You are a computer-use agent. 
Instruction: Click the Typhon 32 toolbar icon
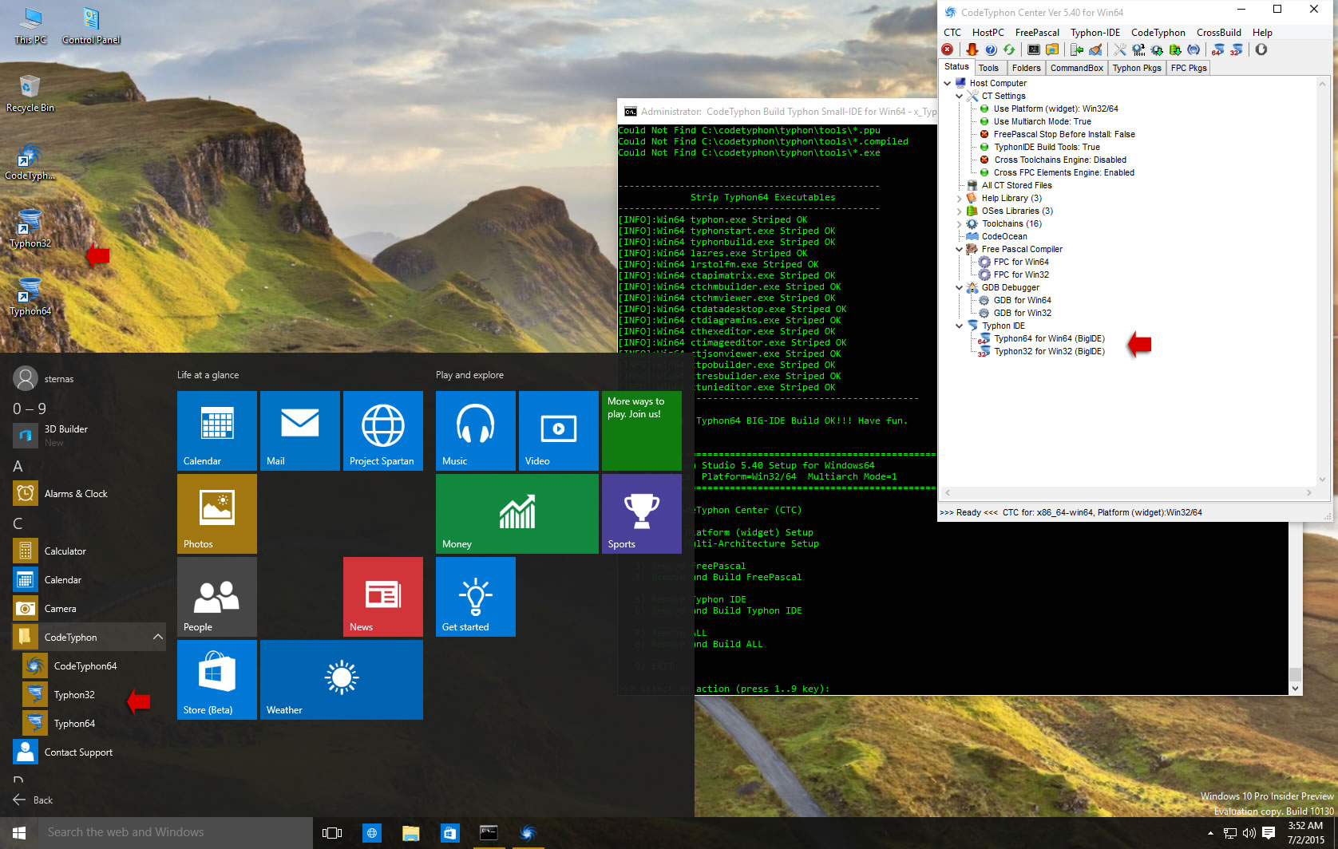tap(1236, 49)
